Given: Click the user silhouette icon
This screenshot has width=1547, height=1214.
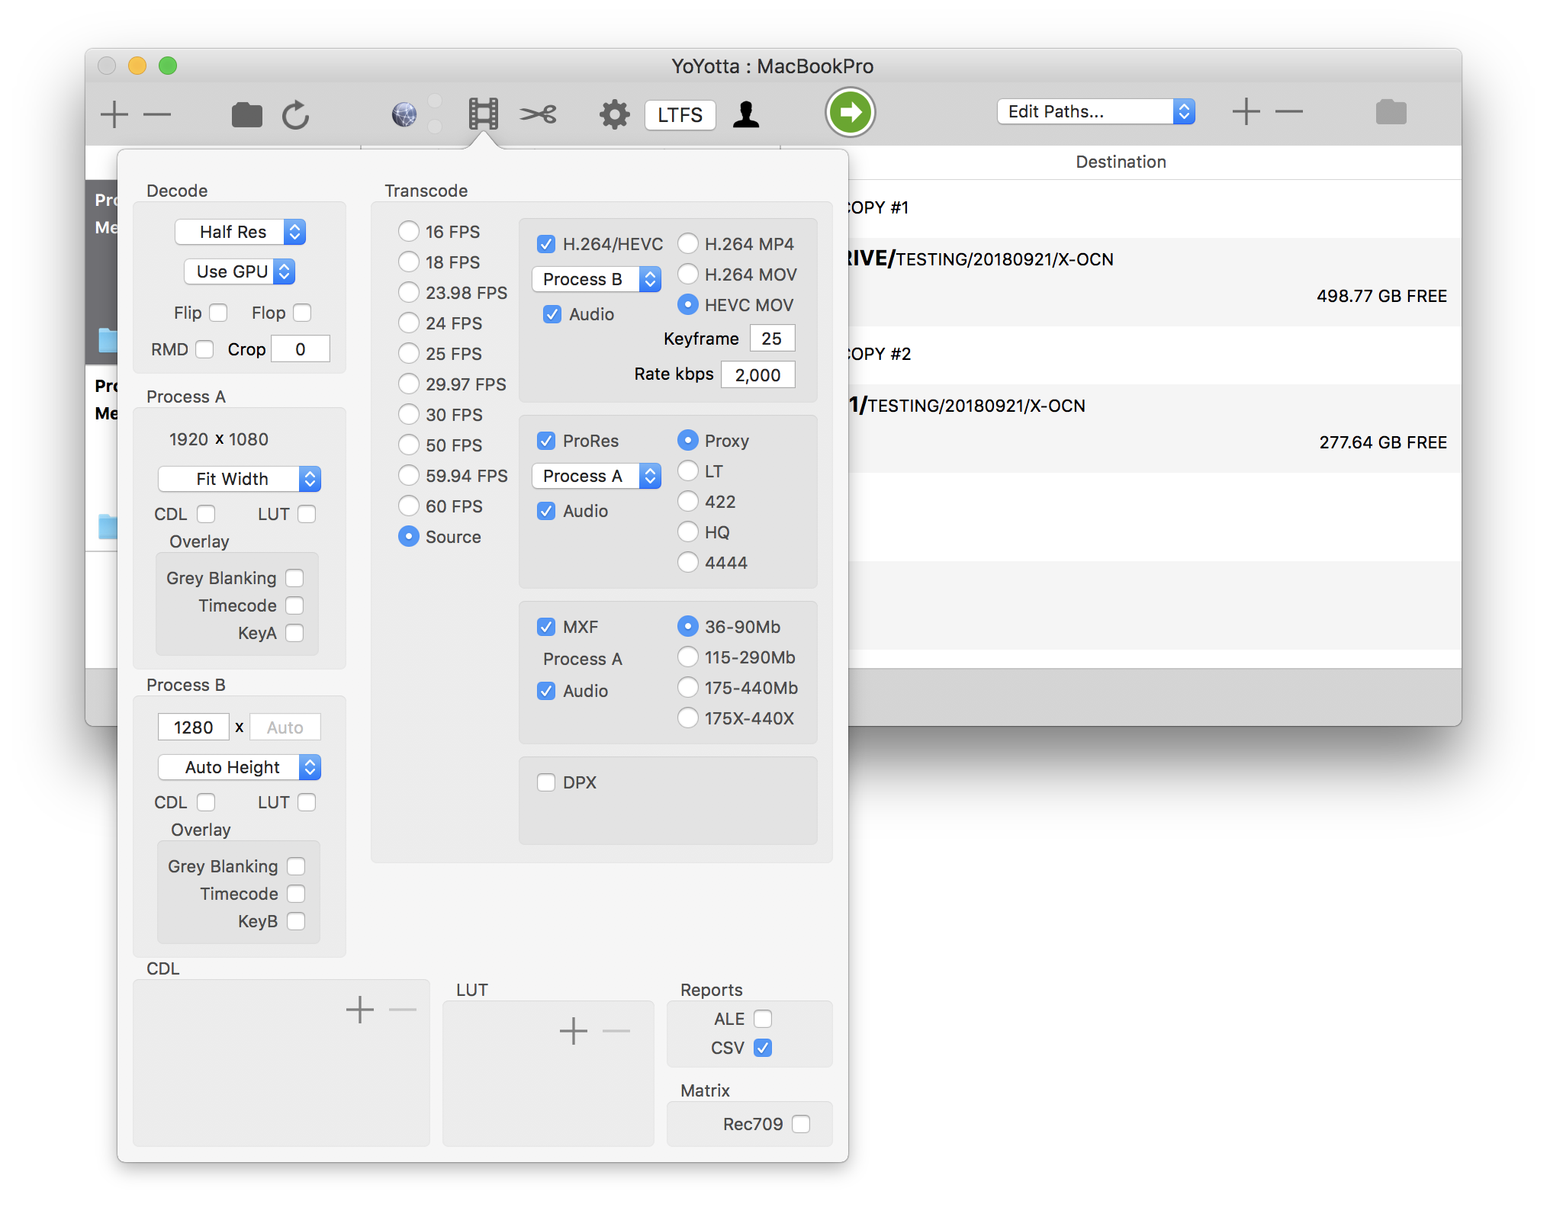Looking at the screenshot, I should 746,114.
